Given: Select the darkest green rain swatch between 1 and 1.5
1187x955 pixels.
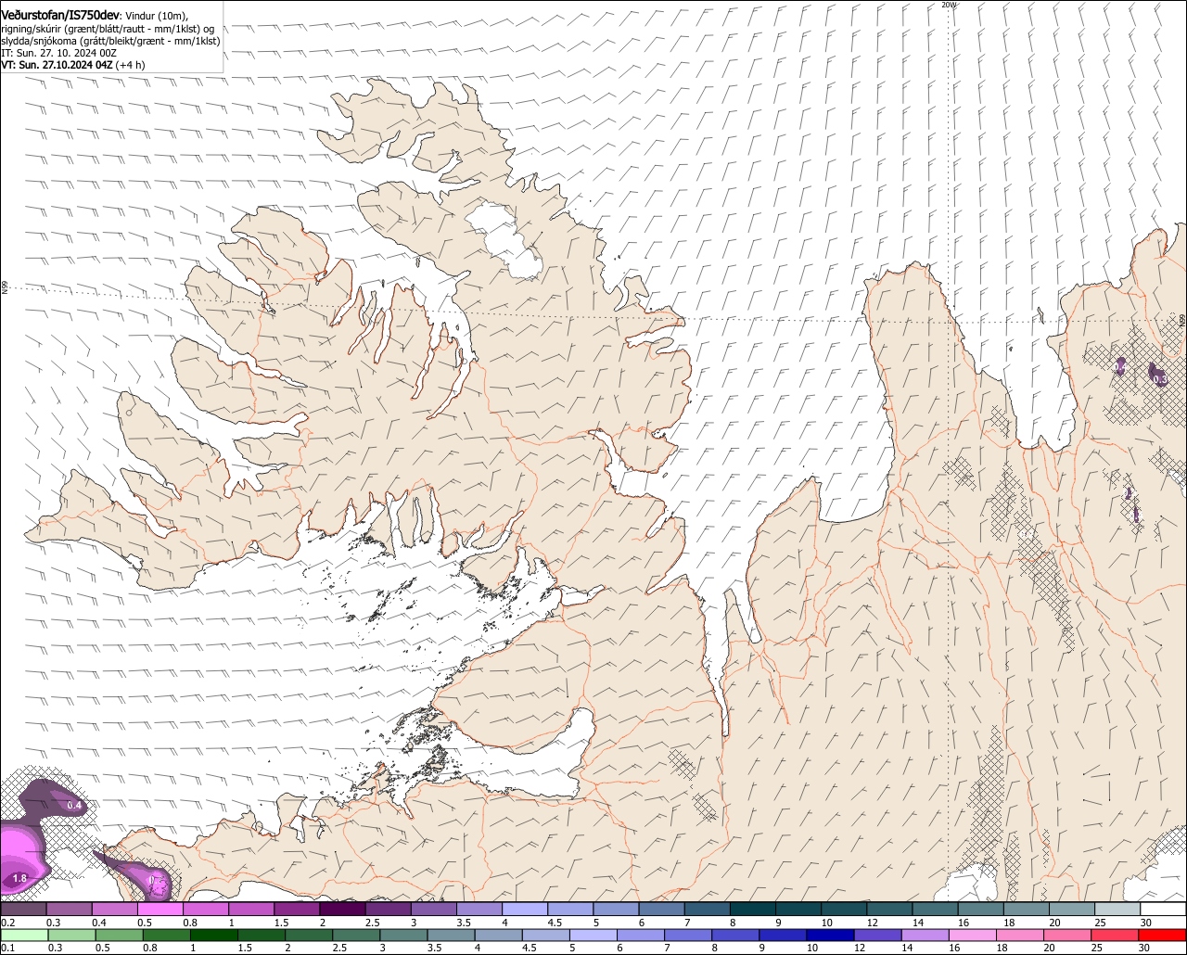Looking at the screenshot, I should pyautogui.click(x=213, y=935).
